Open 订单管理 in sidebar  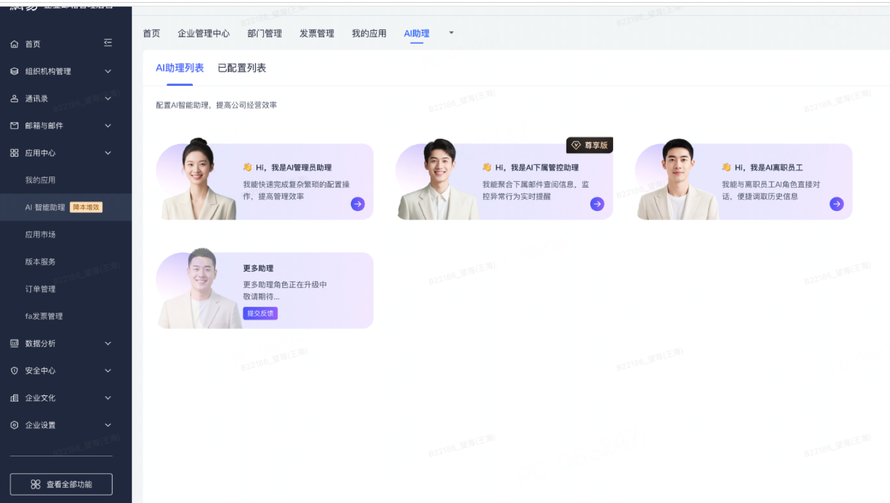[x=40, y=289]
